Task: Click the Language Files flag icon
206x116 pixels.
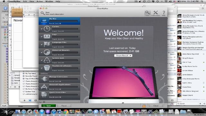Action: point(47,44)
